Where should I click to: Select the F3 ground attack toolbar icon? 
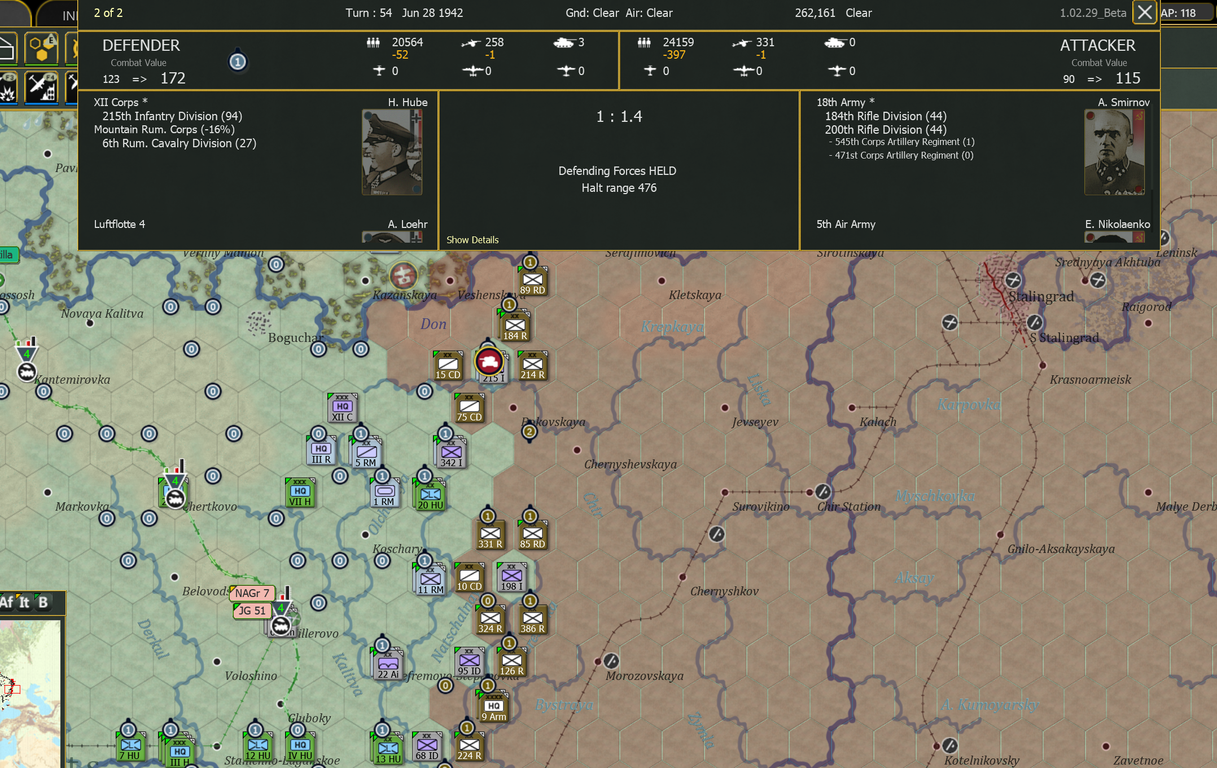(8, 89)
